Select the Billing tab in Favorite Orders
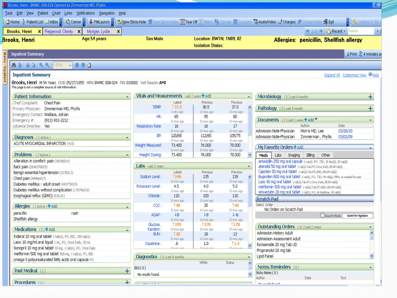This screenshot has width=397, height=298. click(311, 155)
